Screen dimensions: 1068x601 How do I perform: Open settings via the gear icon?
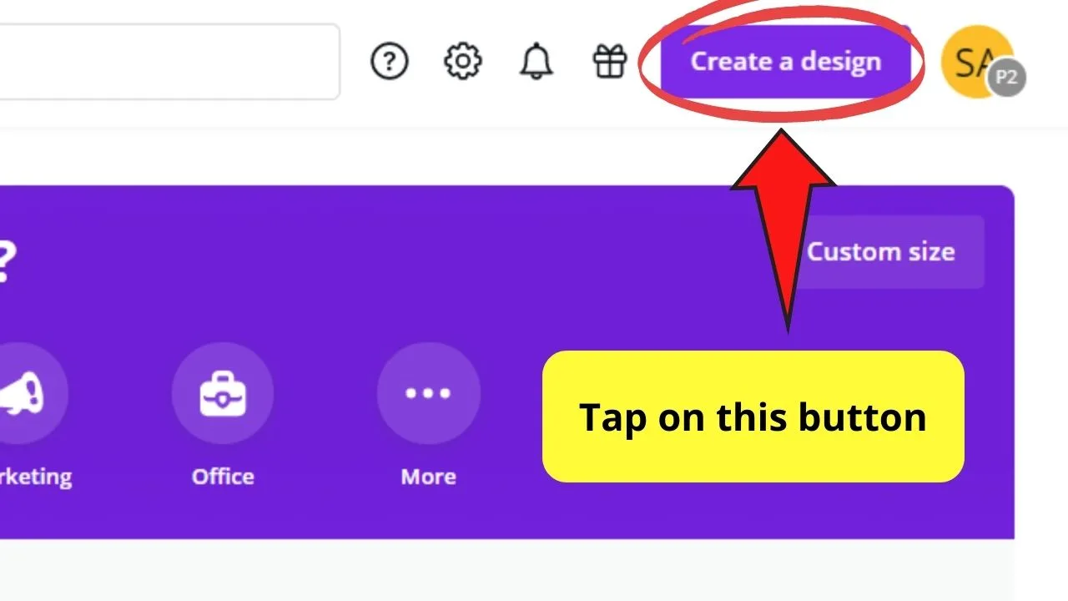(x=462, y=62)
